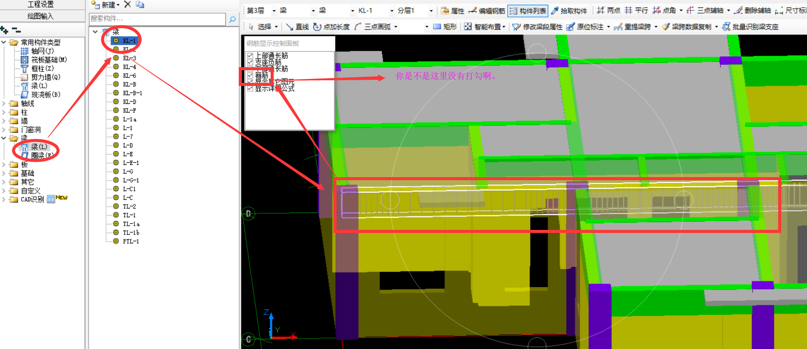The image size is (807, 349).
Task: Toggle 支座负筋 checkbox
Action: coord(250,62)
